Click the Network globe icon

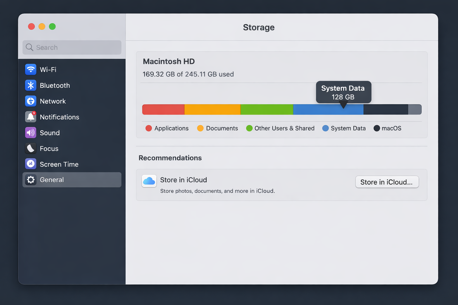[x=31, y=101]
